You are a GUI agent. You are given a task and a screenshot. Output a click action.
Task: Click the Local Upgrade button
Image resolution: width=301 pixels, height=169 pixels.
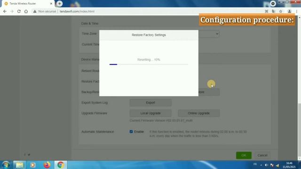click(x=150, y=113)
